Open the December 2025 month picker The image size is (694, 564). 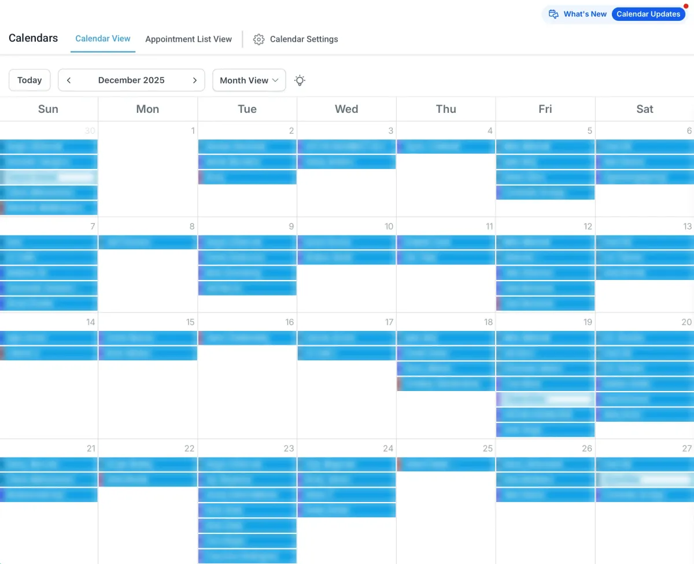131,80
